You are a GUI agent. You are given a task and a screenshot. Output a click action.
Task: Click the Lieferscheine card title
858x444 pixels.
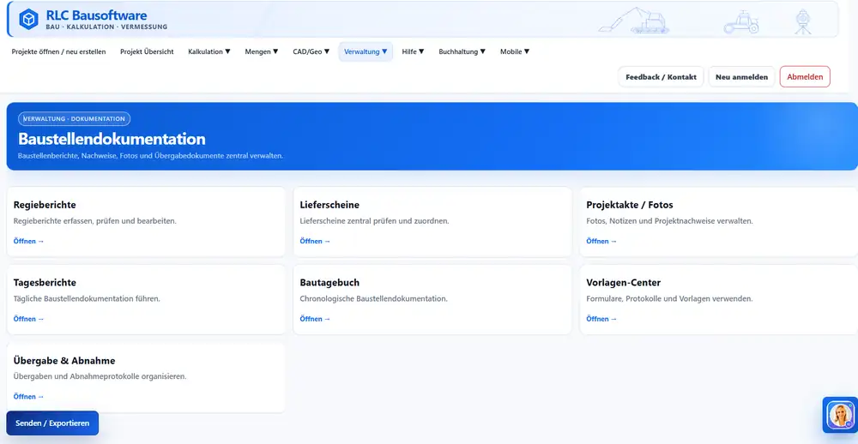click(x=329, y=205)
